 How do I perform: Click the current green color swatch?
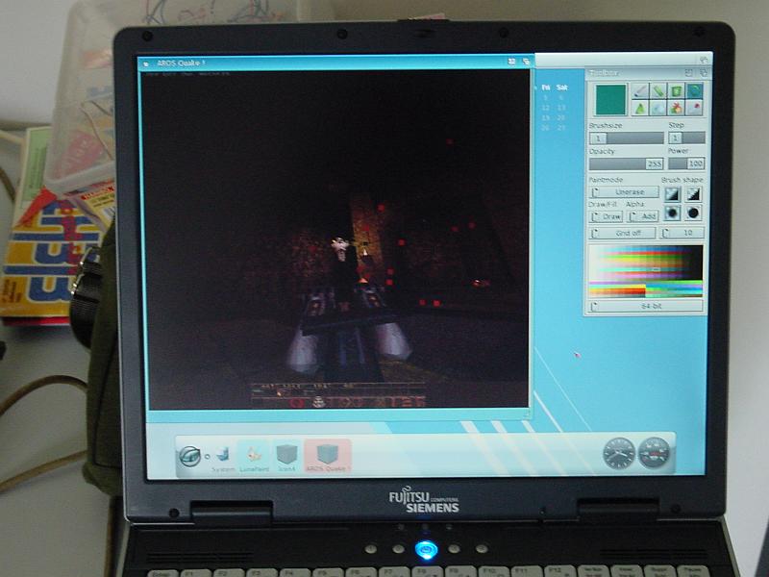pyautogui.click(x=610, y=100)
